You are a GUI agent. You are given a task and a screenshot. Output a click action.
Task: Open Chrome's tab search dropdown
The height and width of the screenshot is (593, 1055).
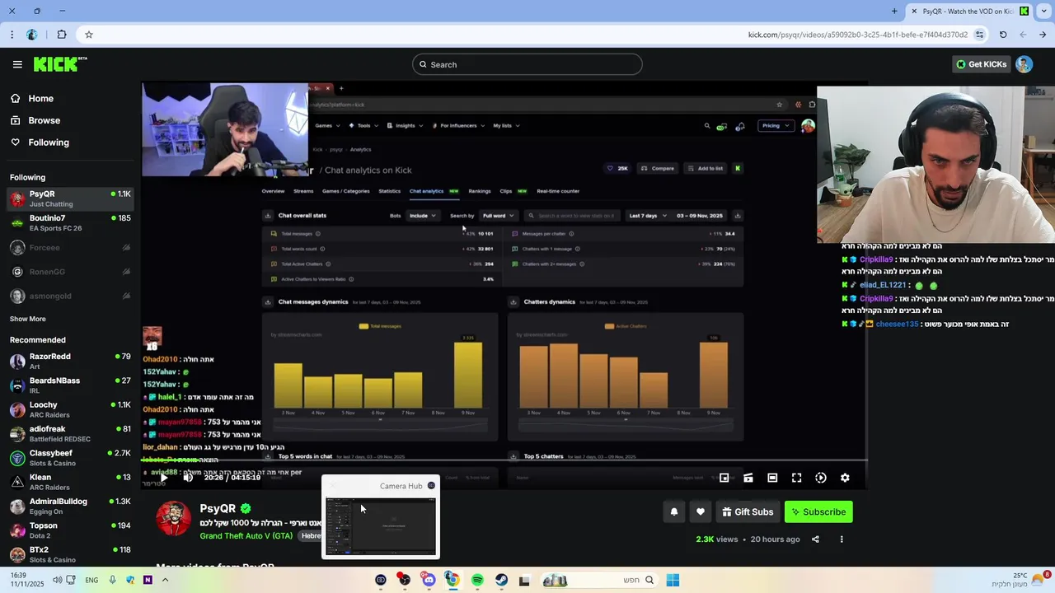(1043, 11)
